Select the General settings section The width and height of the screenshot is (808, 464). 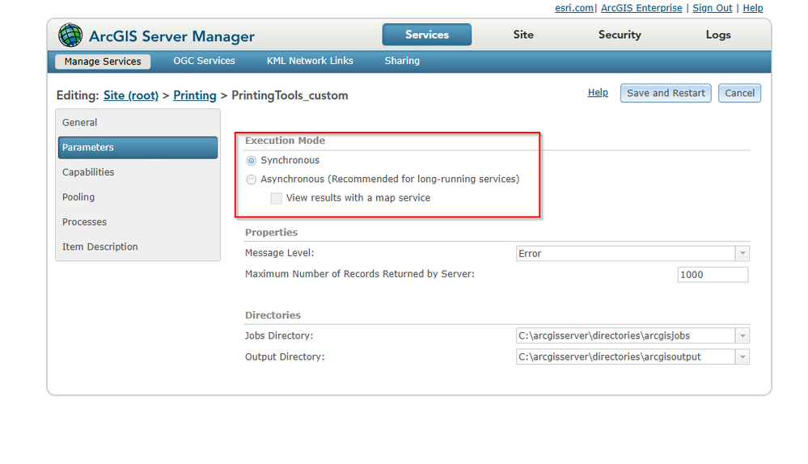pos(137,123)
